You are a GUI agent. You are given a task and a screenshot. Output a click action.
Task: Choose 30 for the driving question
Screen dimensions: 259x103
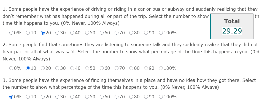click(57, 33)
